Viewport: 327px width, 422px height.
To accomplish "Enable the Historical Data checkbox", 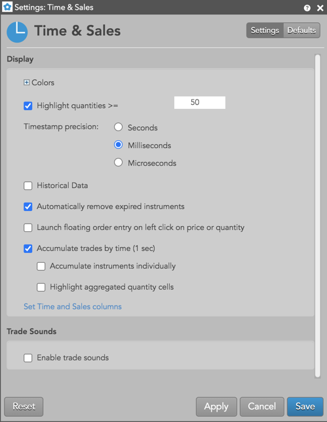I will [x=28, y=185].
